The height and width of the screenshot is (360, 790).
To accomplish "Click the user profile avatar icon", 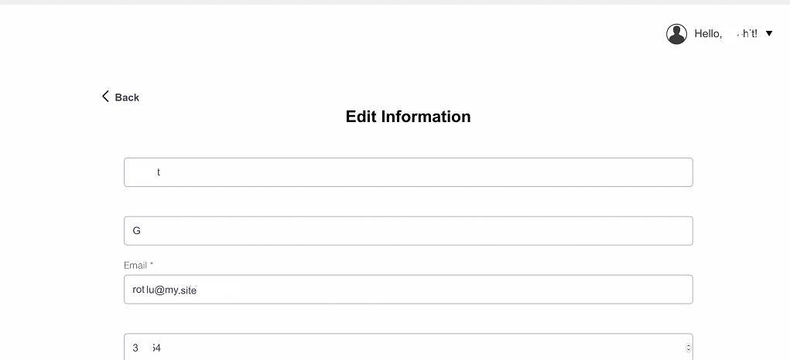I will pyautogui.click(x=676, y=34).
